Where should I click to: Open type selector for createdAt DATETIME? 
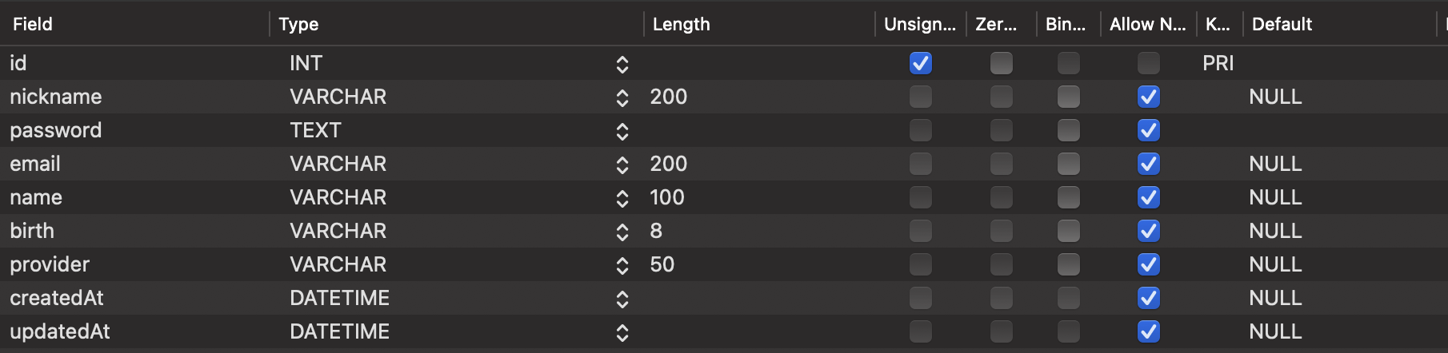(x=622, y=299)
